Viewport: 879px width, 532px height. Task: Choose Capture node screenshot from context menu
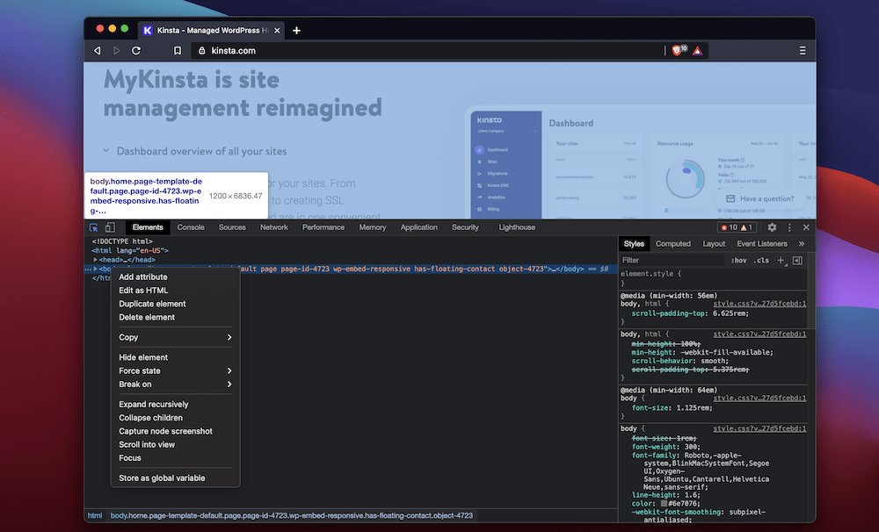tap(167, 431)
